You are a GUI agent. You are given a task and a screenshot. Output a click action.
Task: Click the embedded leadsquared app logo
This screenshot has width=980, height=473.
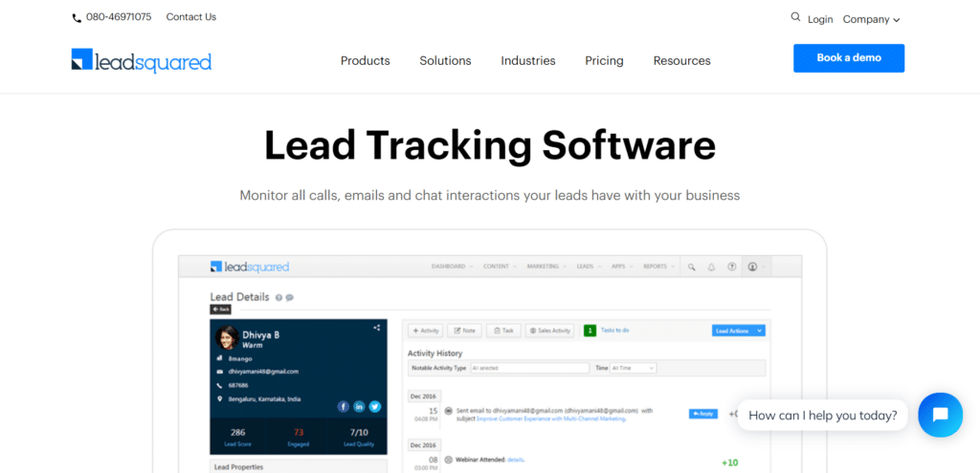coord(250,267)
